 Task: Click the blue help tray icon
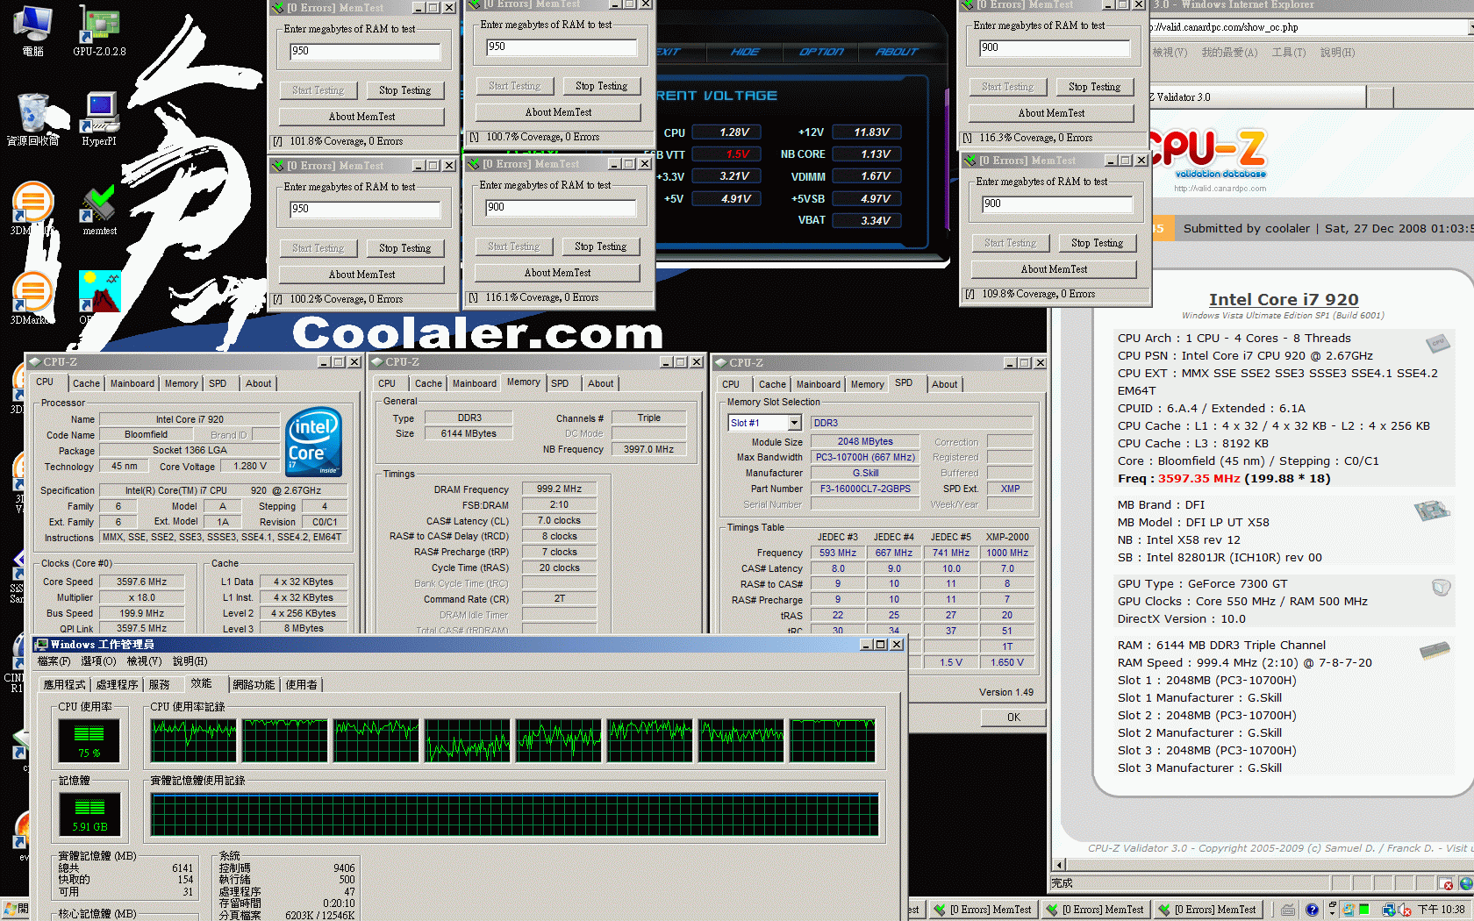(1312, 910)
